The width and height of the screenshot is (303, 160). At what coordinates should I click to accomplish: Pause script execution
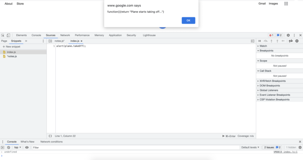259,41
